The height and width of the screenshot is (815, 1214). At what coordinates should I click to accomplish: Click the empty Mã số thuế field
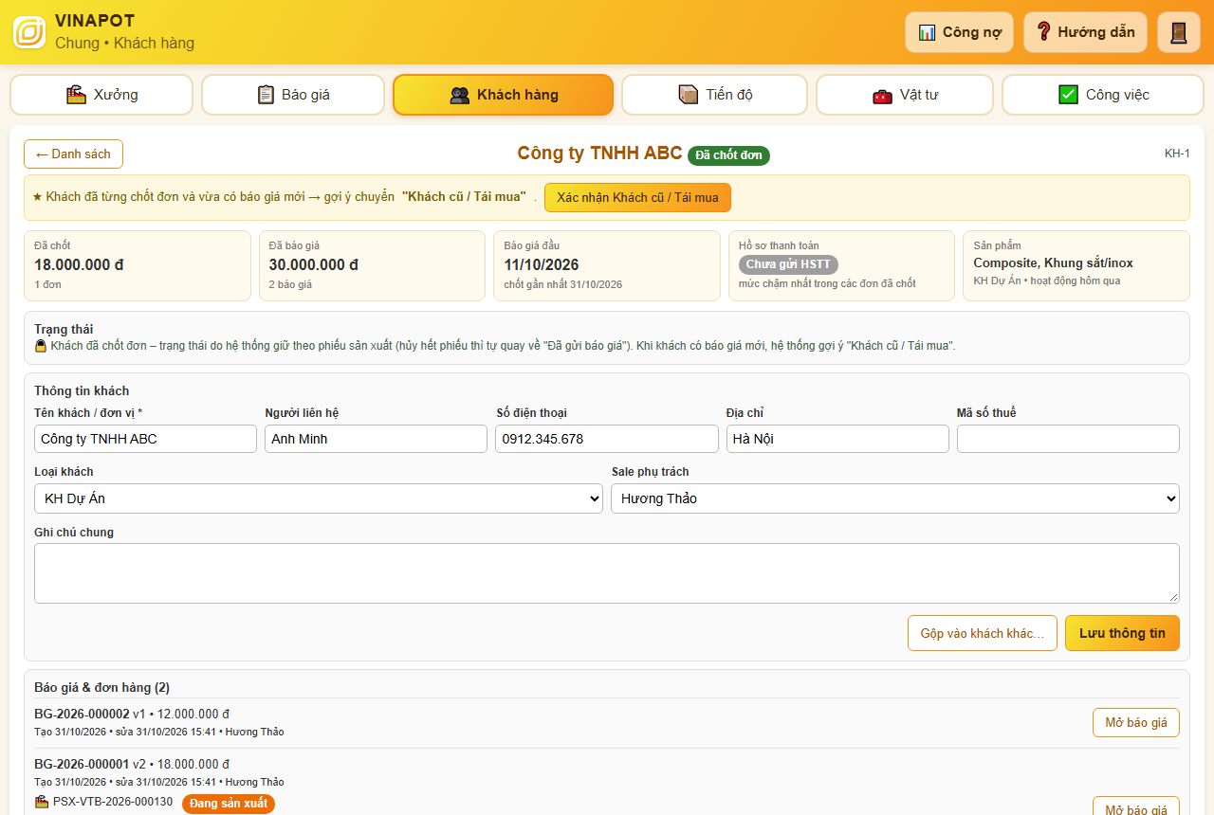(1068, 439)
